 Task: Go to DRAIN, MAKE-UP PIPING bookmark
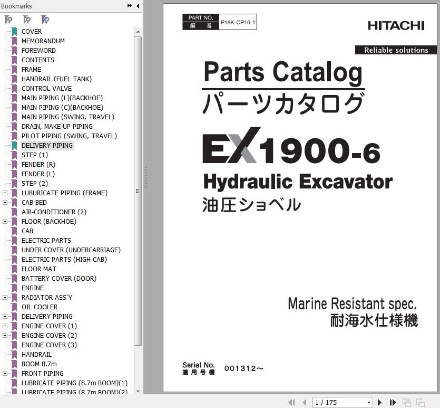pyautogui.click(x=57, y=127)
